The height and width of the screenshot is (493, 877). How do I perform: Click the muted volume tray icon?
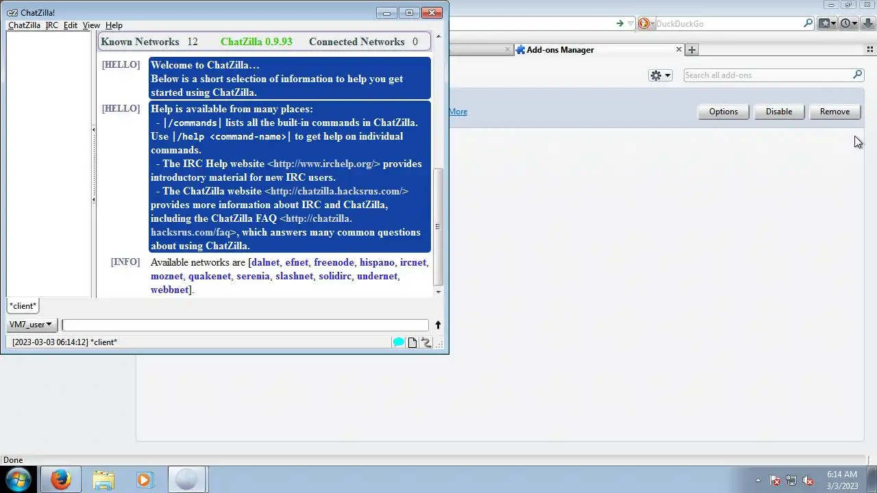(x=808, y=481)
